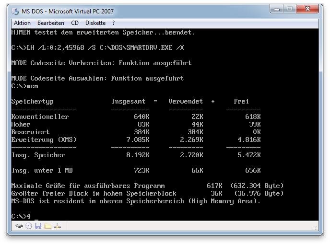Click the 'MODE Codeseite Auswählen' line

[x=98, y=79]
